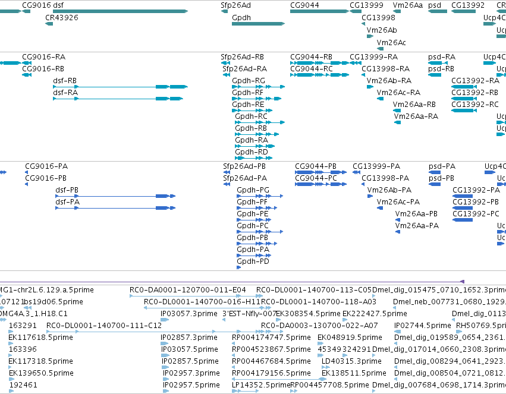Select the Vm26Aa-RA transcript label
The width and height of the screenshot is (506, 394).
[416, 116]
